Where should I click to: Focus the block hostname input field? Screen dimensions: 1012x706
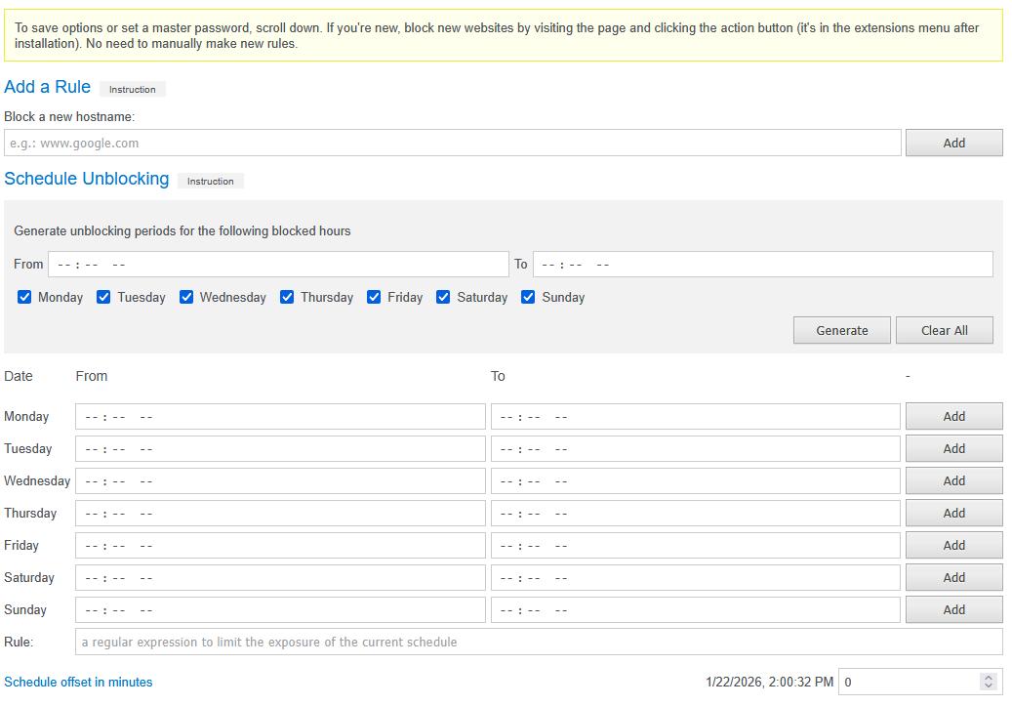(452, 143)
